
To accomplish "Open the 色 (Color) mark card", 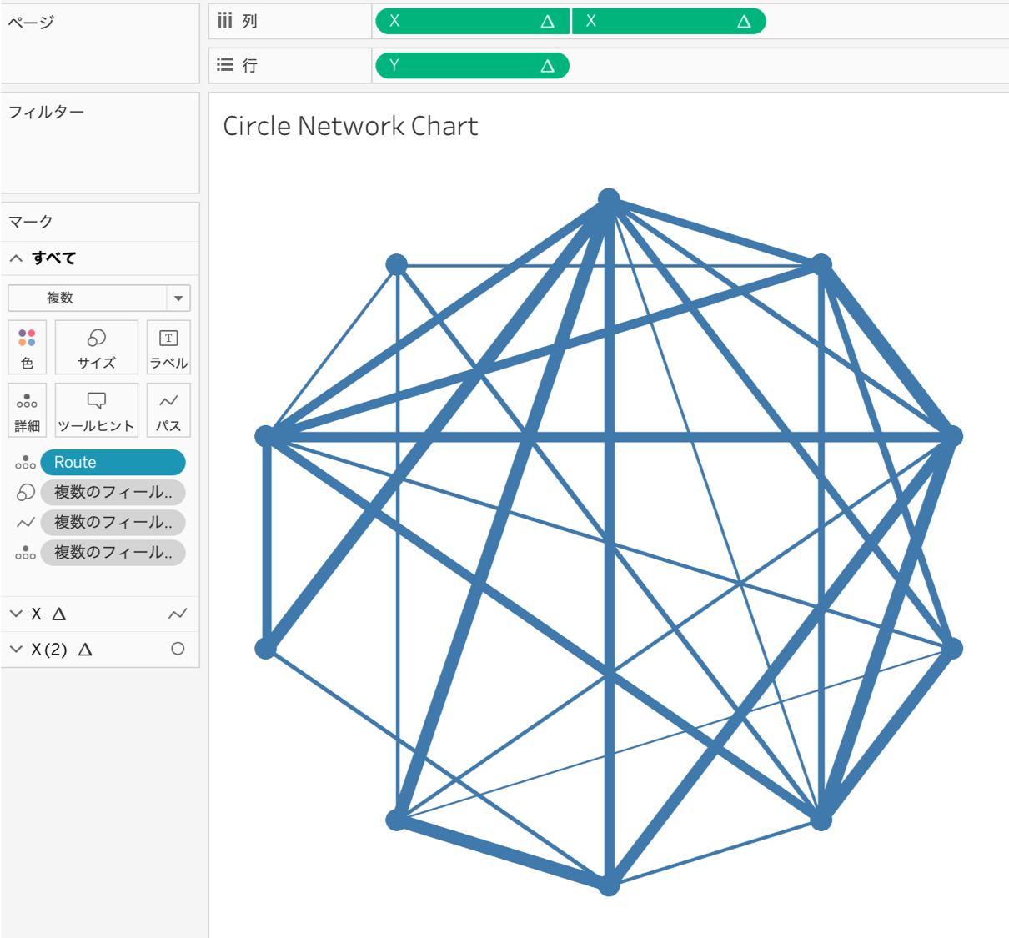I will tap(27, 347).
